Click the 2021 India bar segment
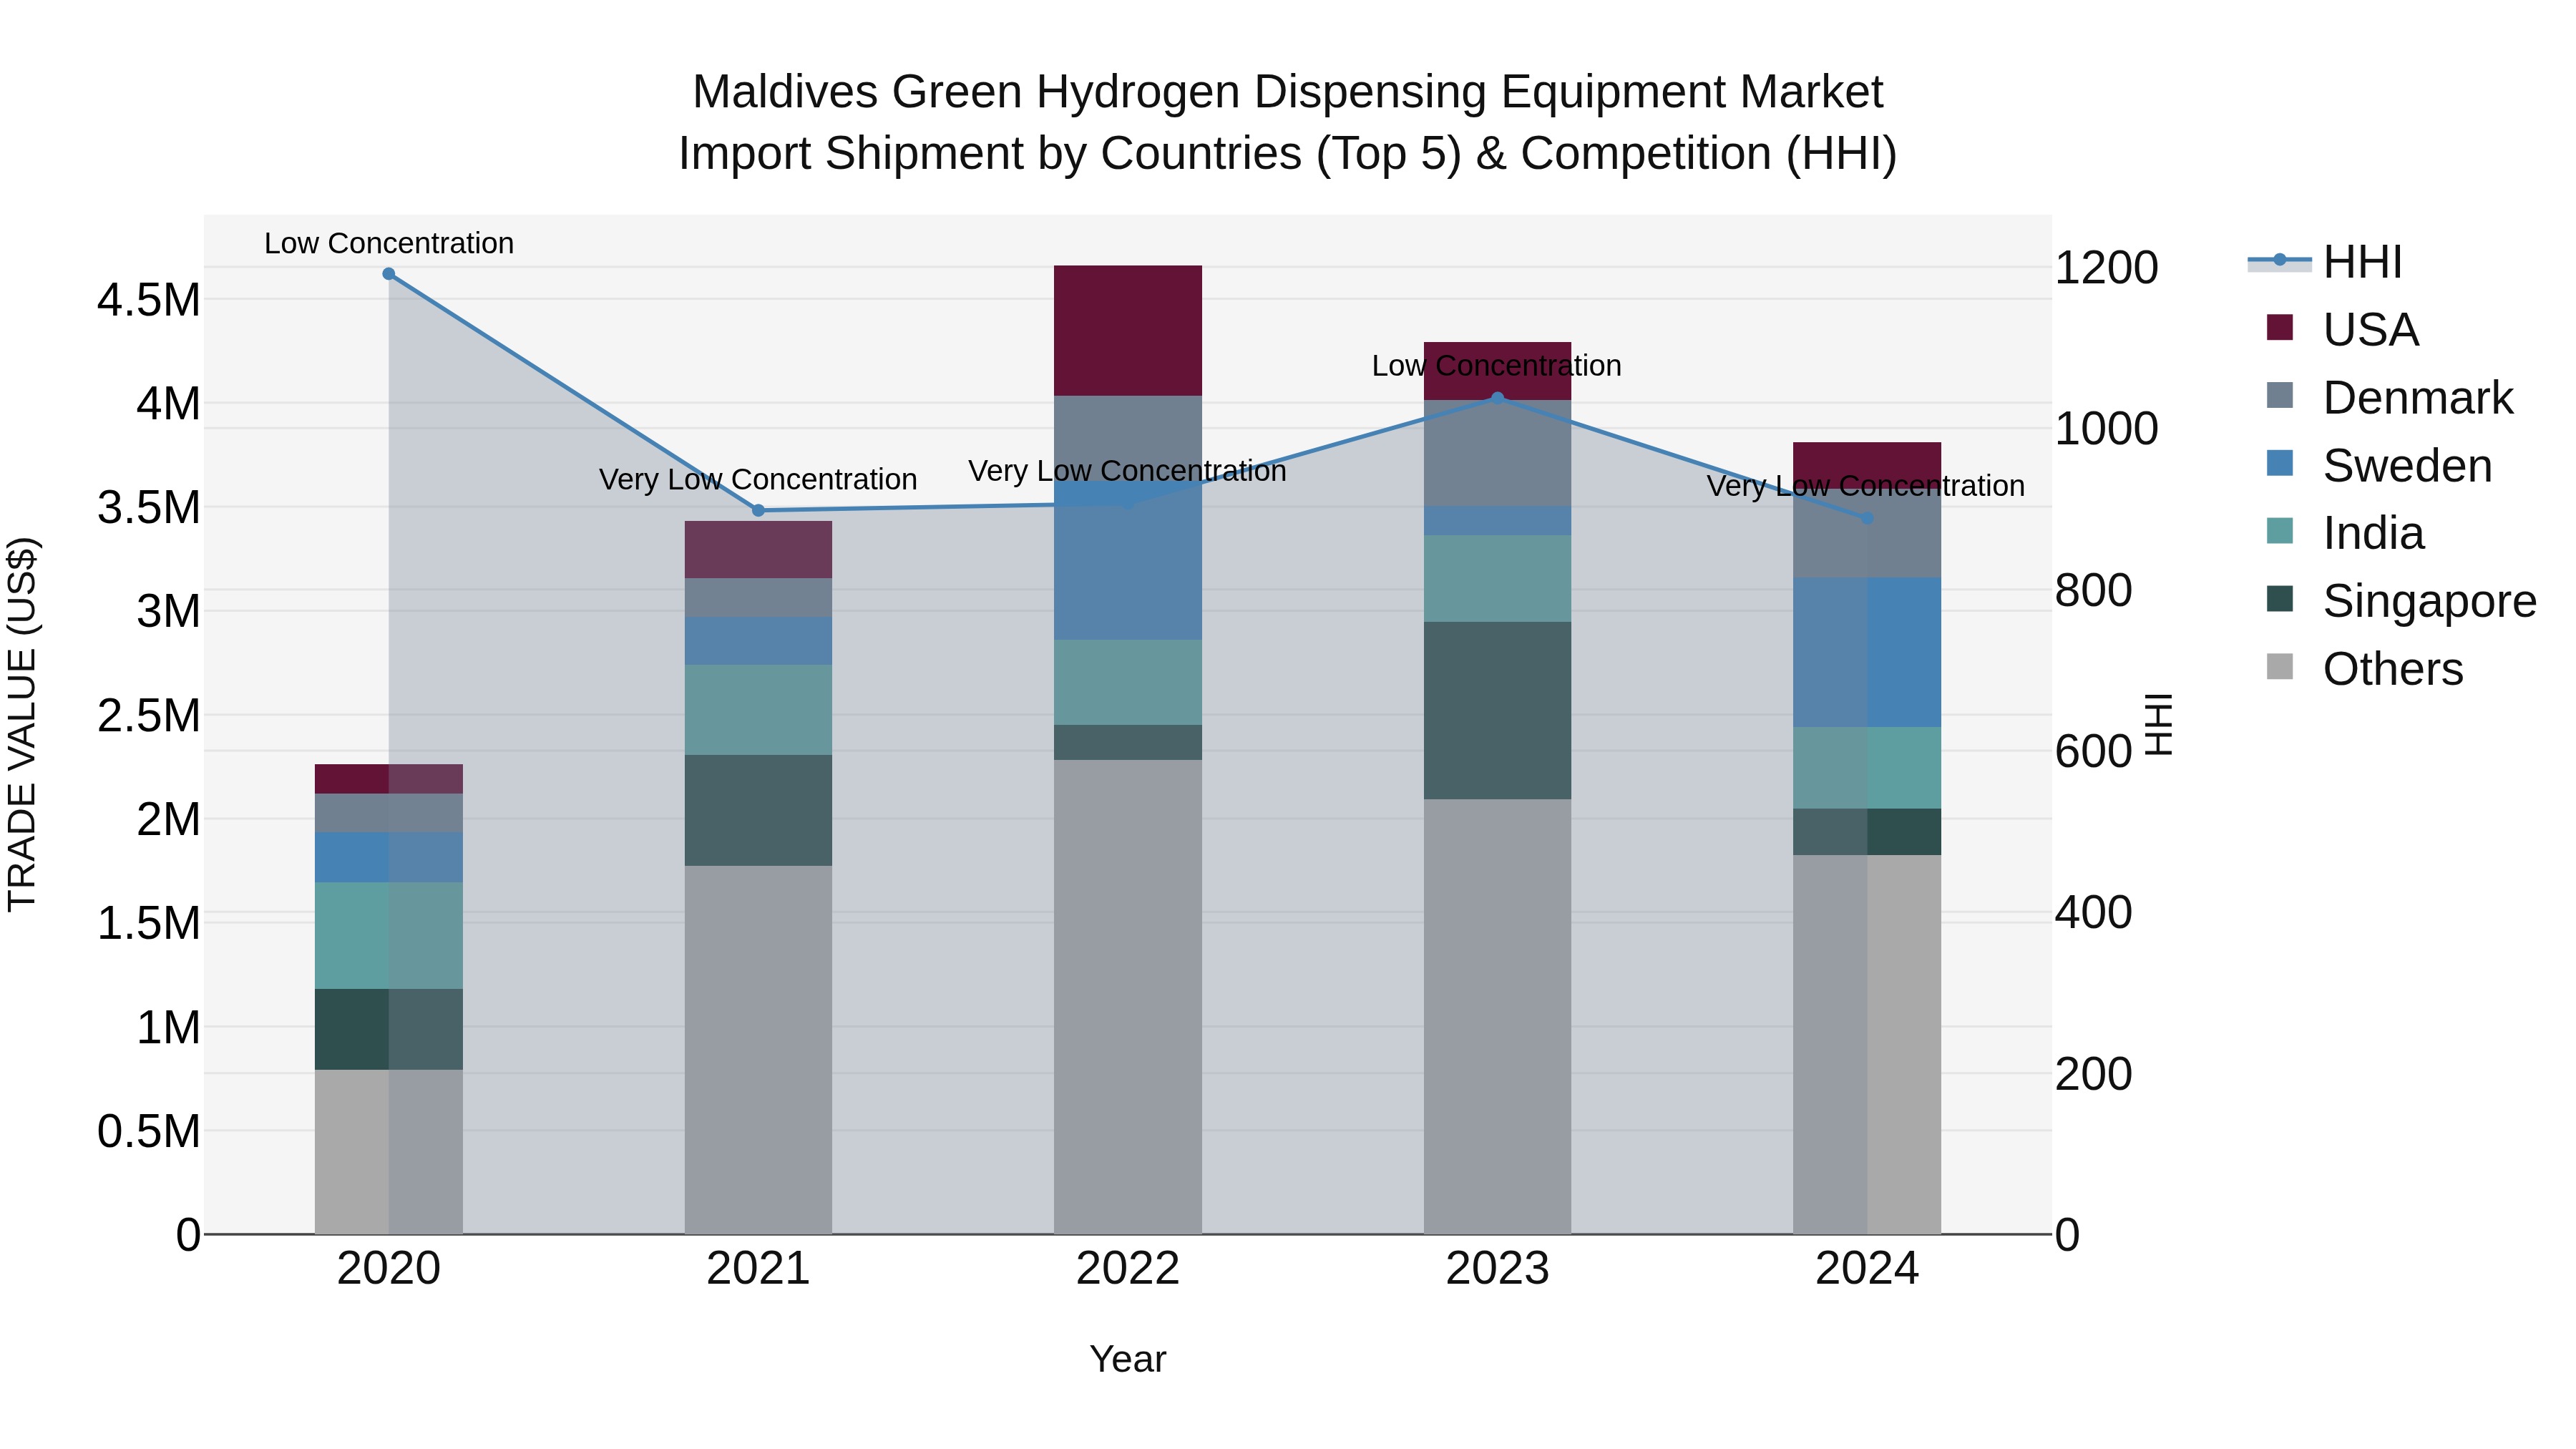 coord(758,710)
